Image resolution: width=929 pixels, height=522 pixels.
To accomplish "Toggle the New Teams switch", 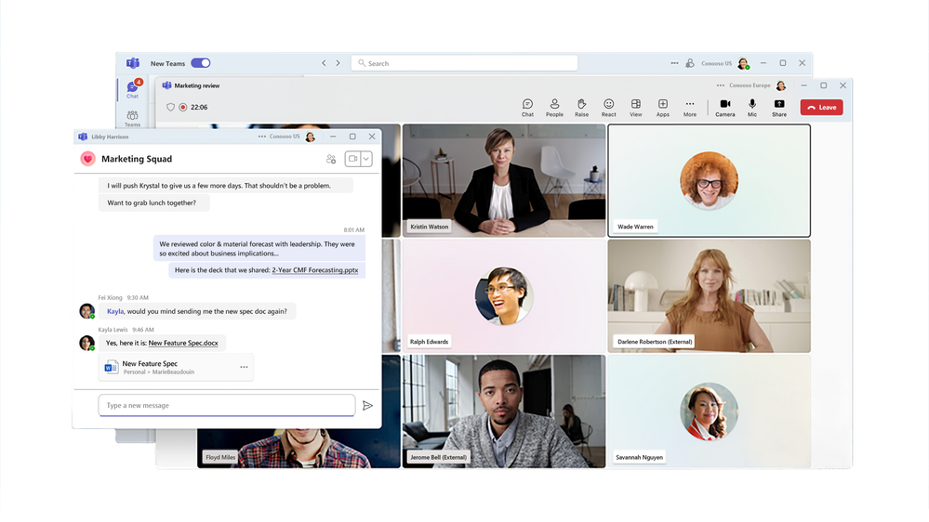I will 201,63.
